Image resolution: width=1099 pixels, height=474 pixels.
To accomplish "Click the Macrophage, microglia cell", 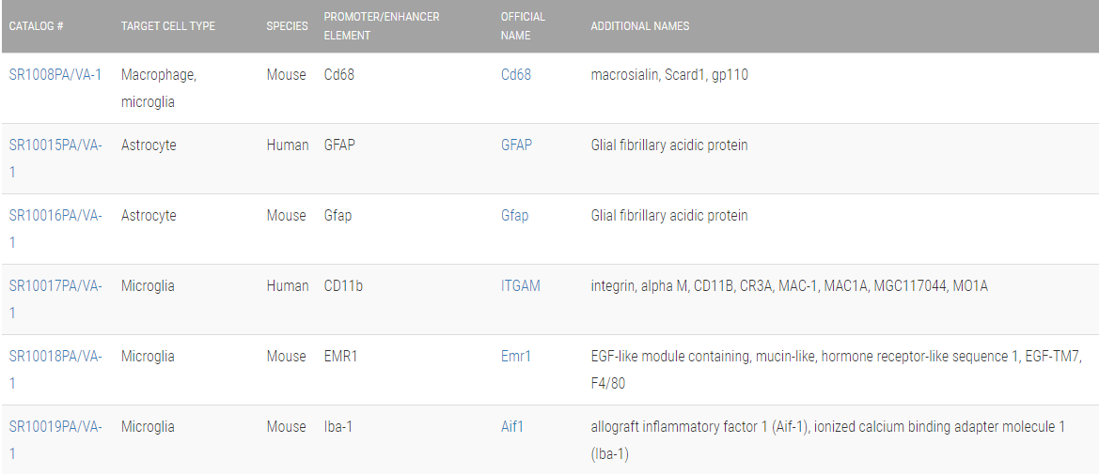I will 159,88.
